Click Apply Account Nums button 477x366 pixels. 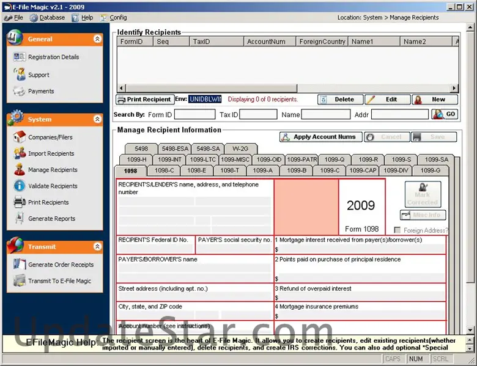click(321, 137)
